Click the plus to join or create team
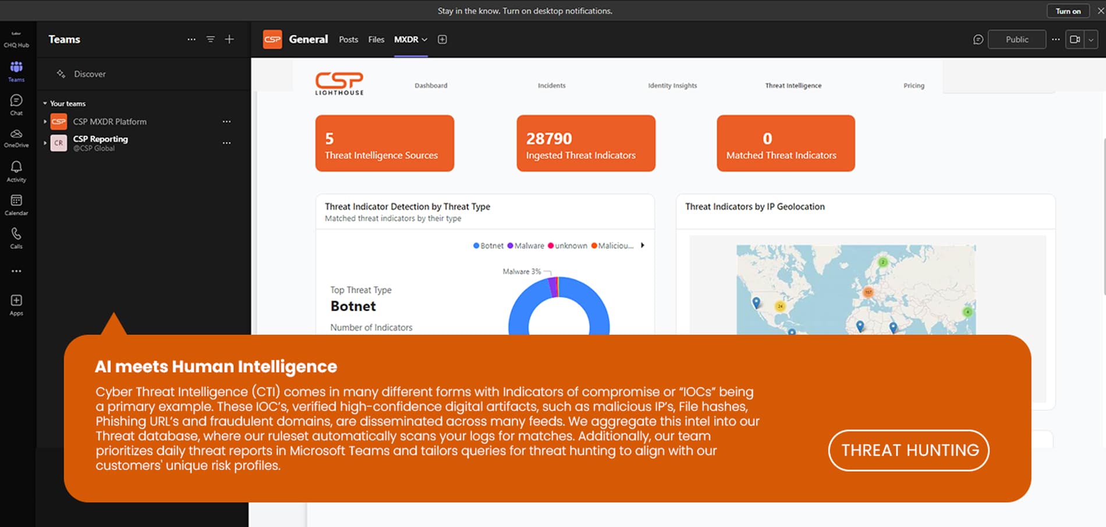Image resolution: width=1106 pixels, height=527 pixels. (229, 39)
